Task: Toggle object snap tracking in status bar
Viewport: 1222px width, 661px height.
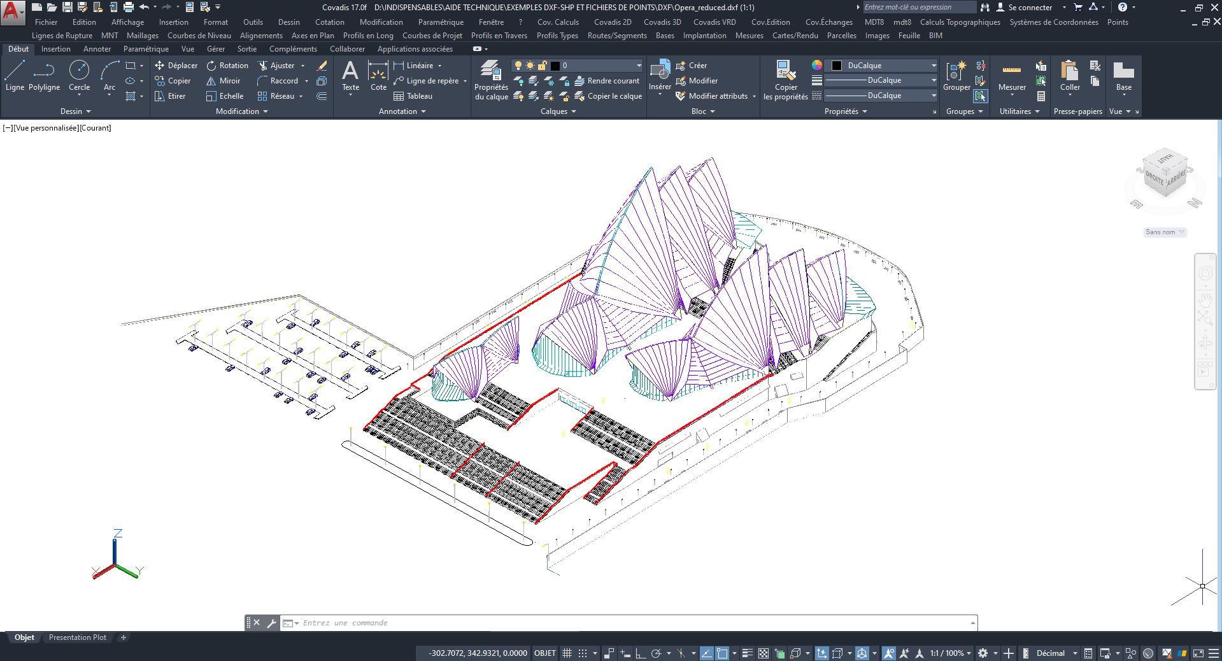Action: click(x=707, y=653)
